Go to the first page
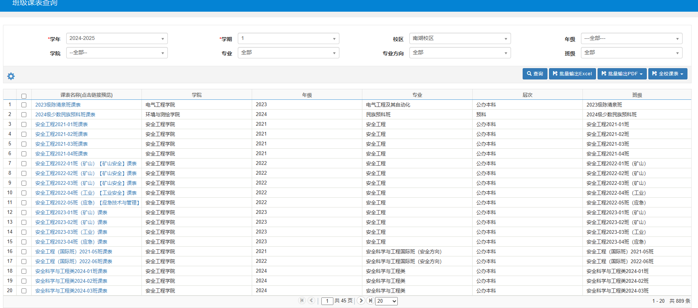698x308 pixels. [x=302, y=300]
